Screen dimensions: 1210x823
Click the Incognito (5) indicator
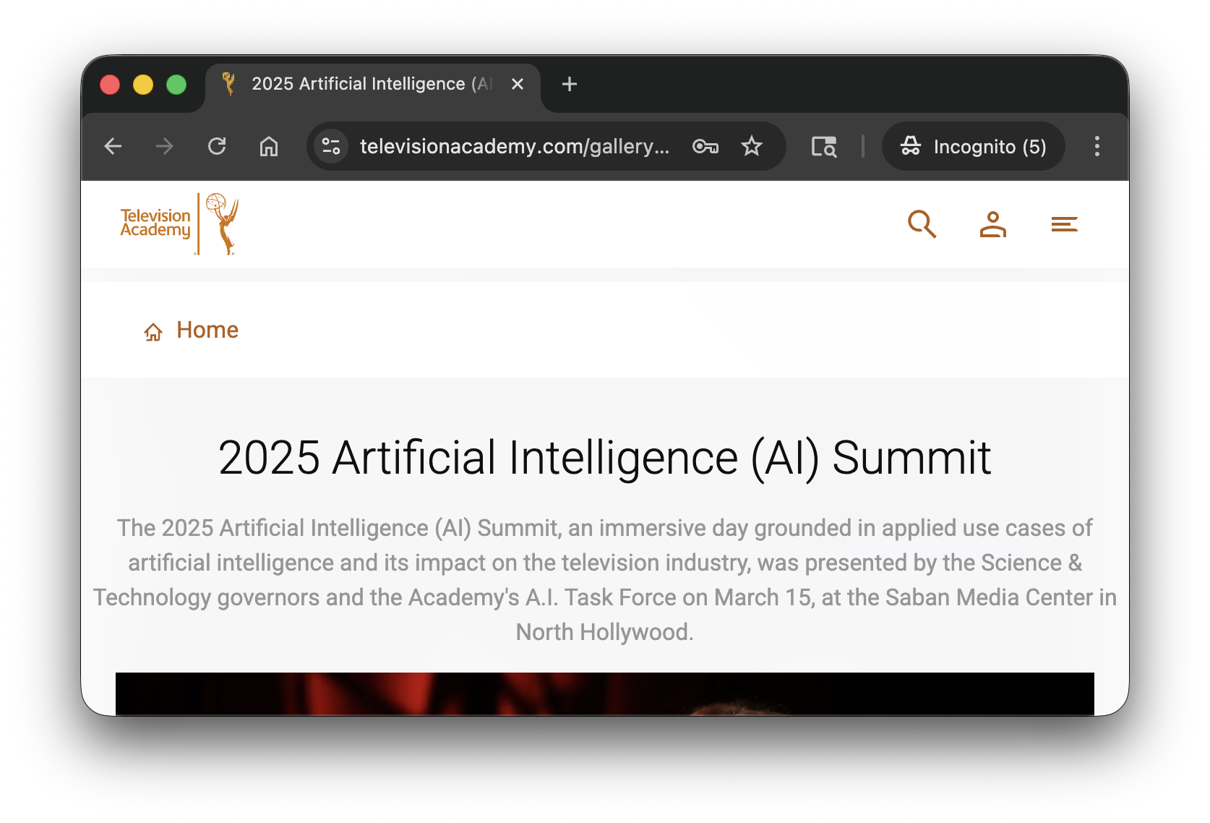974,146
